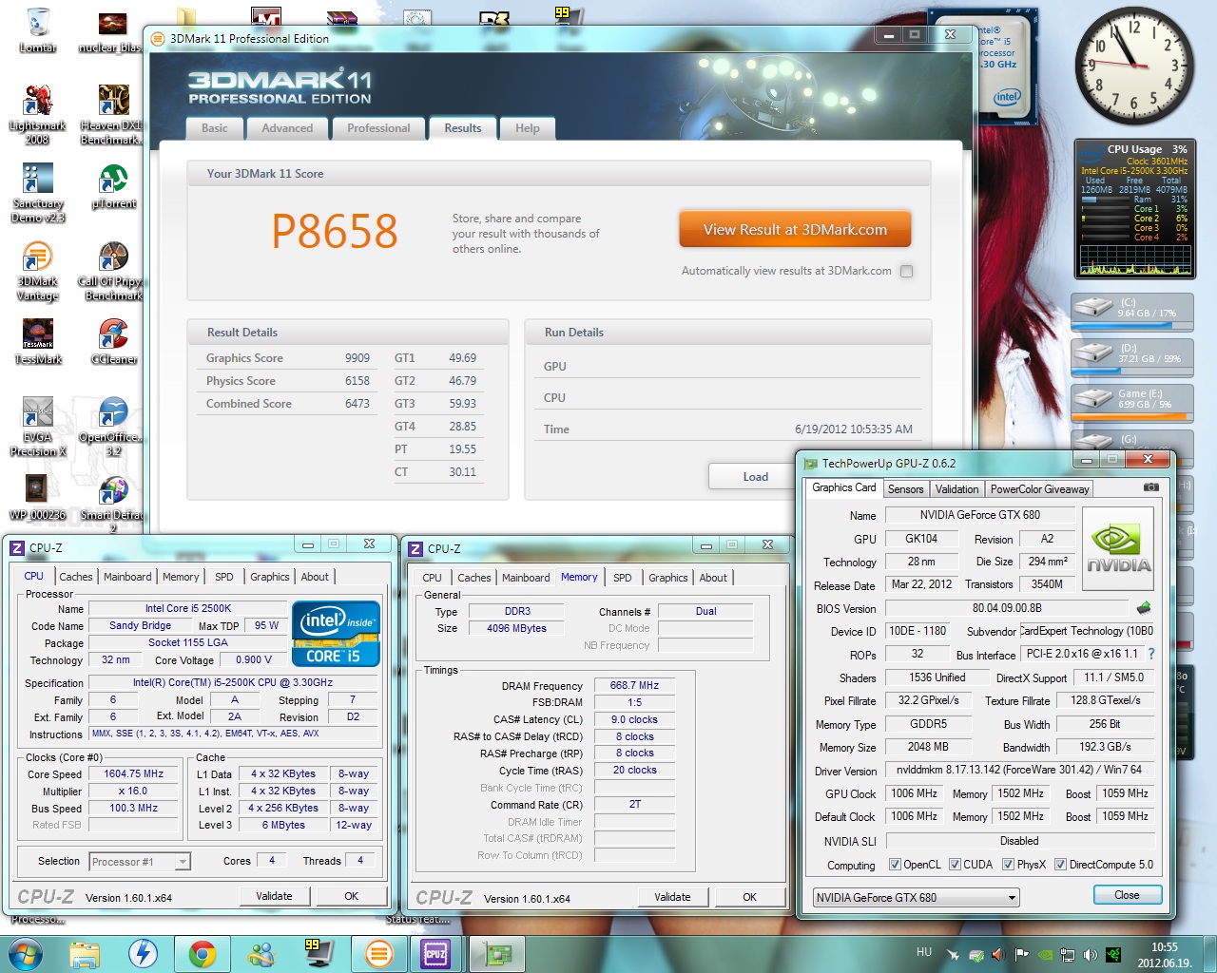Click the GPU-Z BIOS save chip icon
This screenshot has width=1217, height=973.
pos(1144,608)
